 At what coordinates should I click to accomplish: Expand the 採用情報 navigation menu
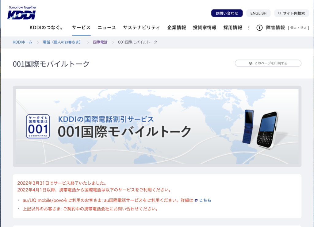click(x=233, y=28)
